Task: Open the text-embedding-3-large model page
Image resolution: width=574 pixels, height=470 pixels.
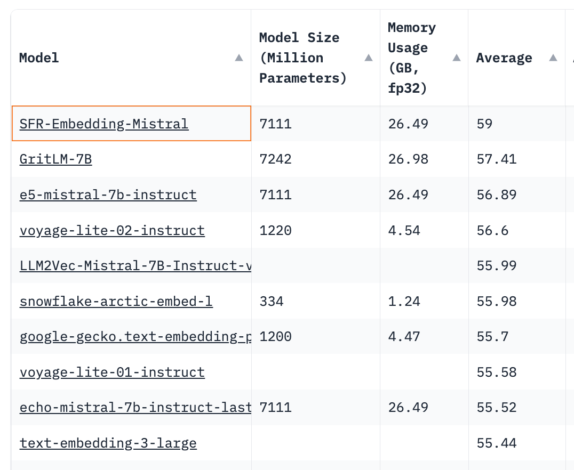Action: point(108,443)
